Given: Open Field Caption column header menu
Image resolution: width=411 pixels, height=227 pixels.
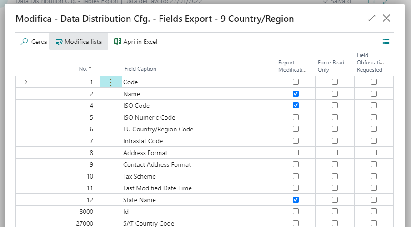Looking at the screenshot, I should (140, 69).
